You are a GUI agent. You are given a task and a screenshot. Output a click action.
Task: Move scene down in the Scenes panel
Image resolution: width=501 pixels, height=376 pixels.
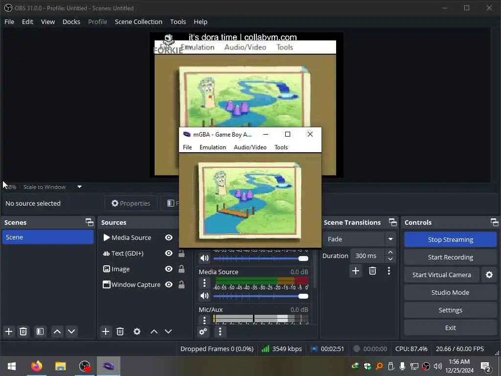pos(71,331)
